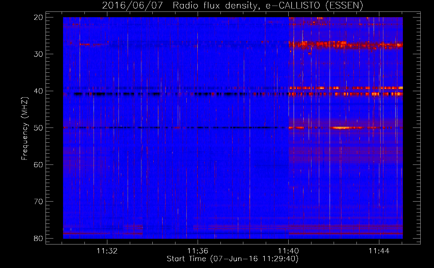Click the 70 frequency tick label
Image resolution: width=434 pixels, height=268 pixels.
(x=38, y=202)
